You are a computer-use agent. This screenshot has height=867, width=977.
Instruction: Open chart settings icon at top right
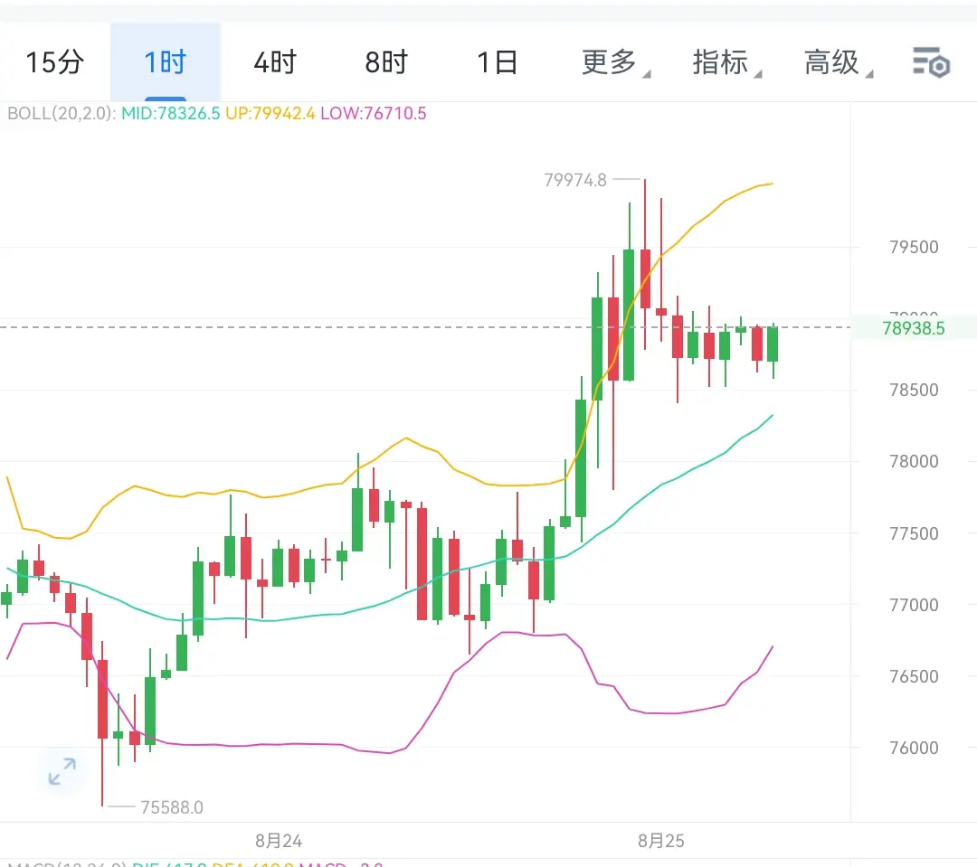coord(931,62)
